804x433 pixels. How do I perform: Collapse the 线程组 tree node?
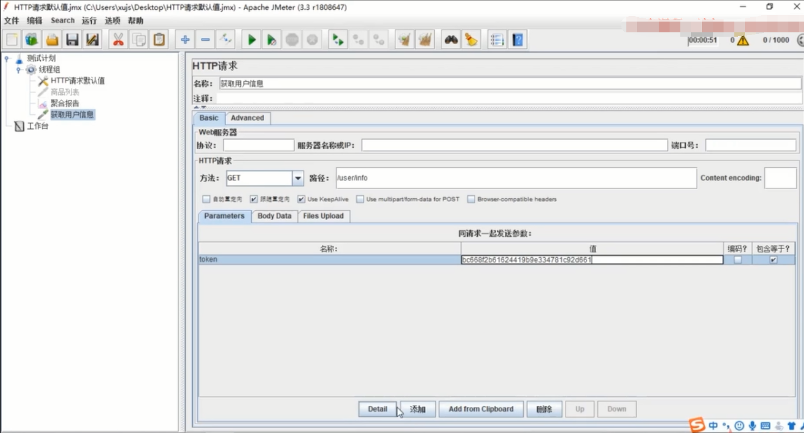[x=18, y=70]
